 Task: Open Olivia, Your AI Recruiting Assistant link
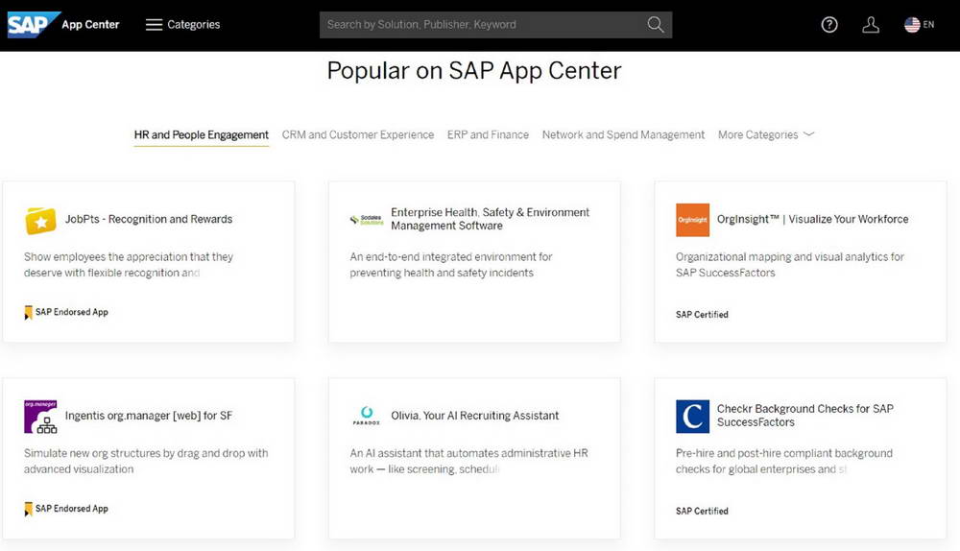click(474, 416)
